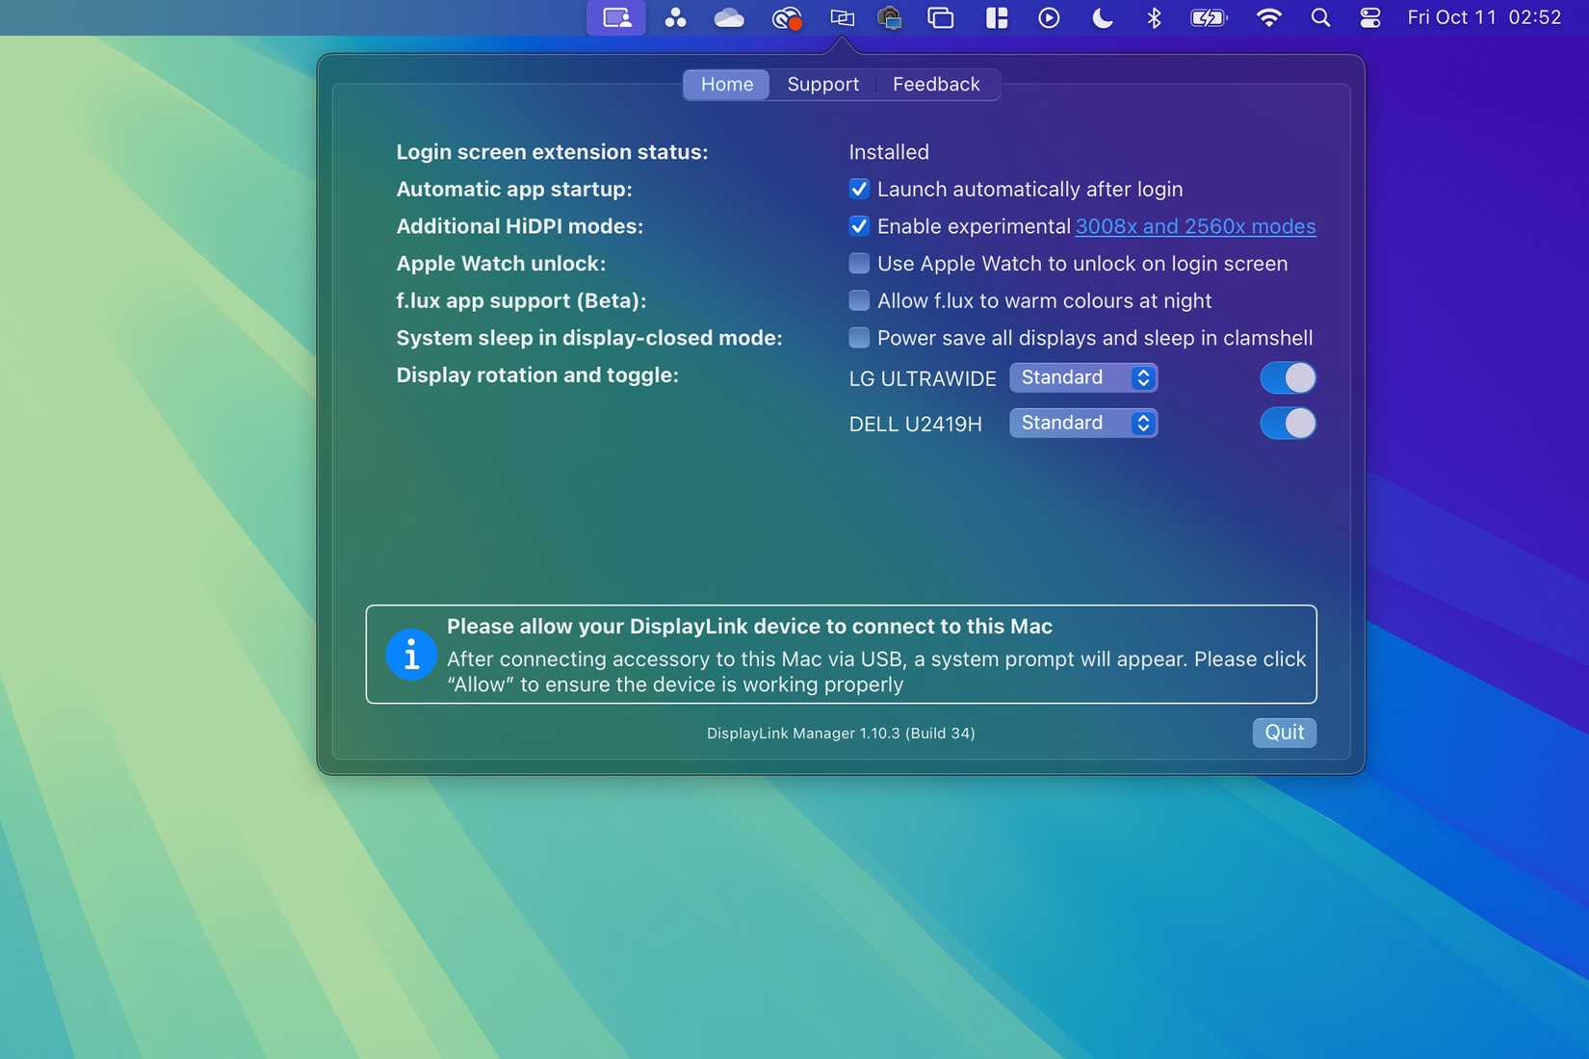Open Spotlight search magnifier icon
The image size is (1589, 1059).
pos(1320,17)
